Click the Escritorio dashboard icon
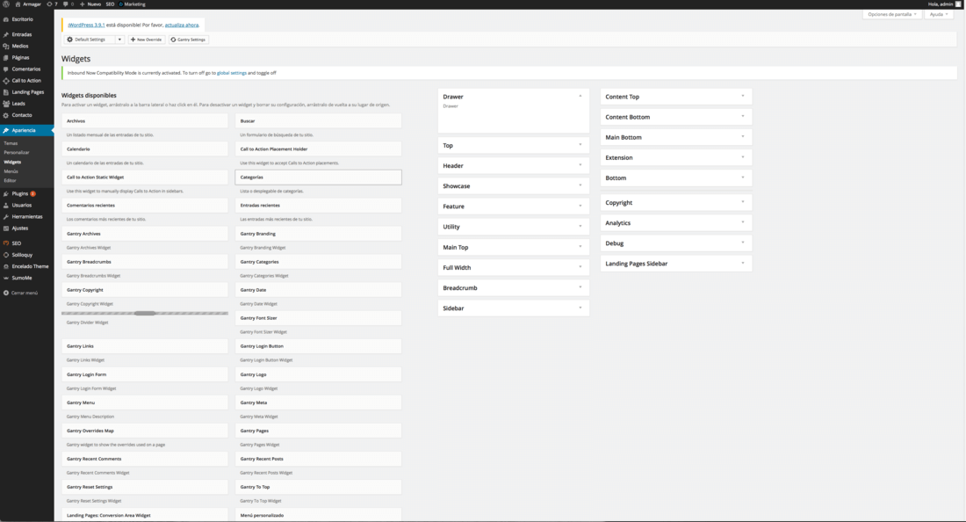 tap(5, 19)
